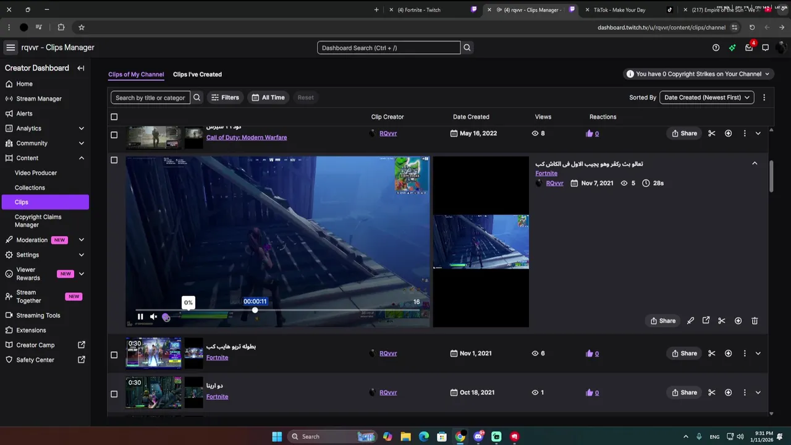Expand the Nov 1, 2021 clip row
The height and width of the screenshot is (445, 791).
coord(758,354)
